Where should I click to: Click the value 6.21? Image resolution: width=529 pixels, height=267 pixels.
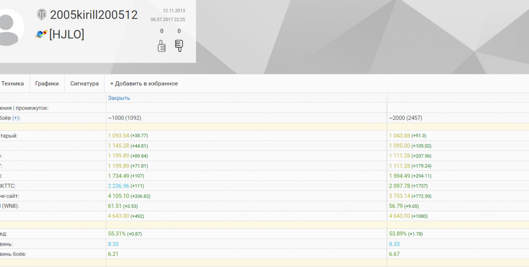tap(113, 254)
